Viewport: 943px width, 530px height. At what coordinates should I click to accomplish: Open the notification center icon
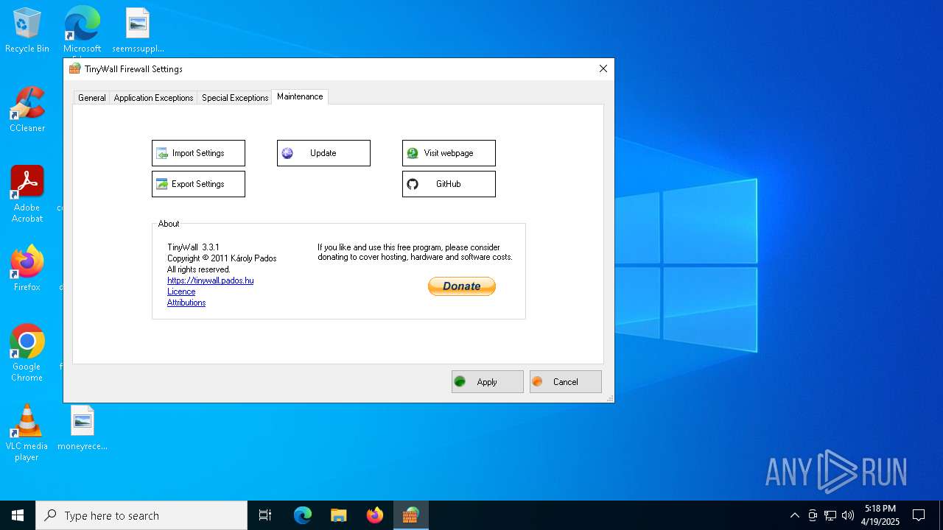pos(919,515)
